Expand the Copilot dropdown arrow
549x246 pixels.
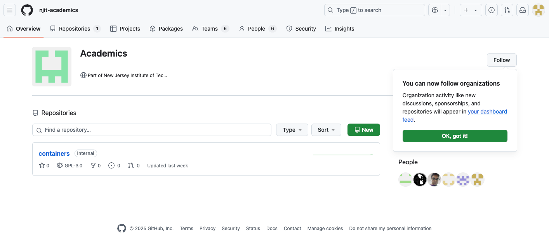tap(445, 10)
